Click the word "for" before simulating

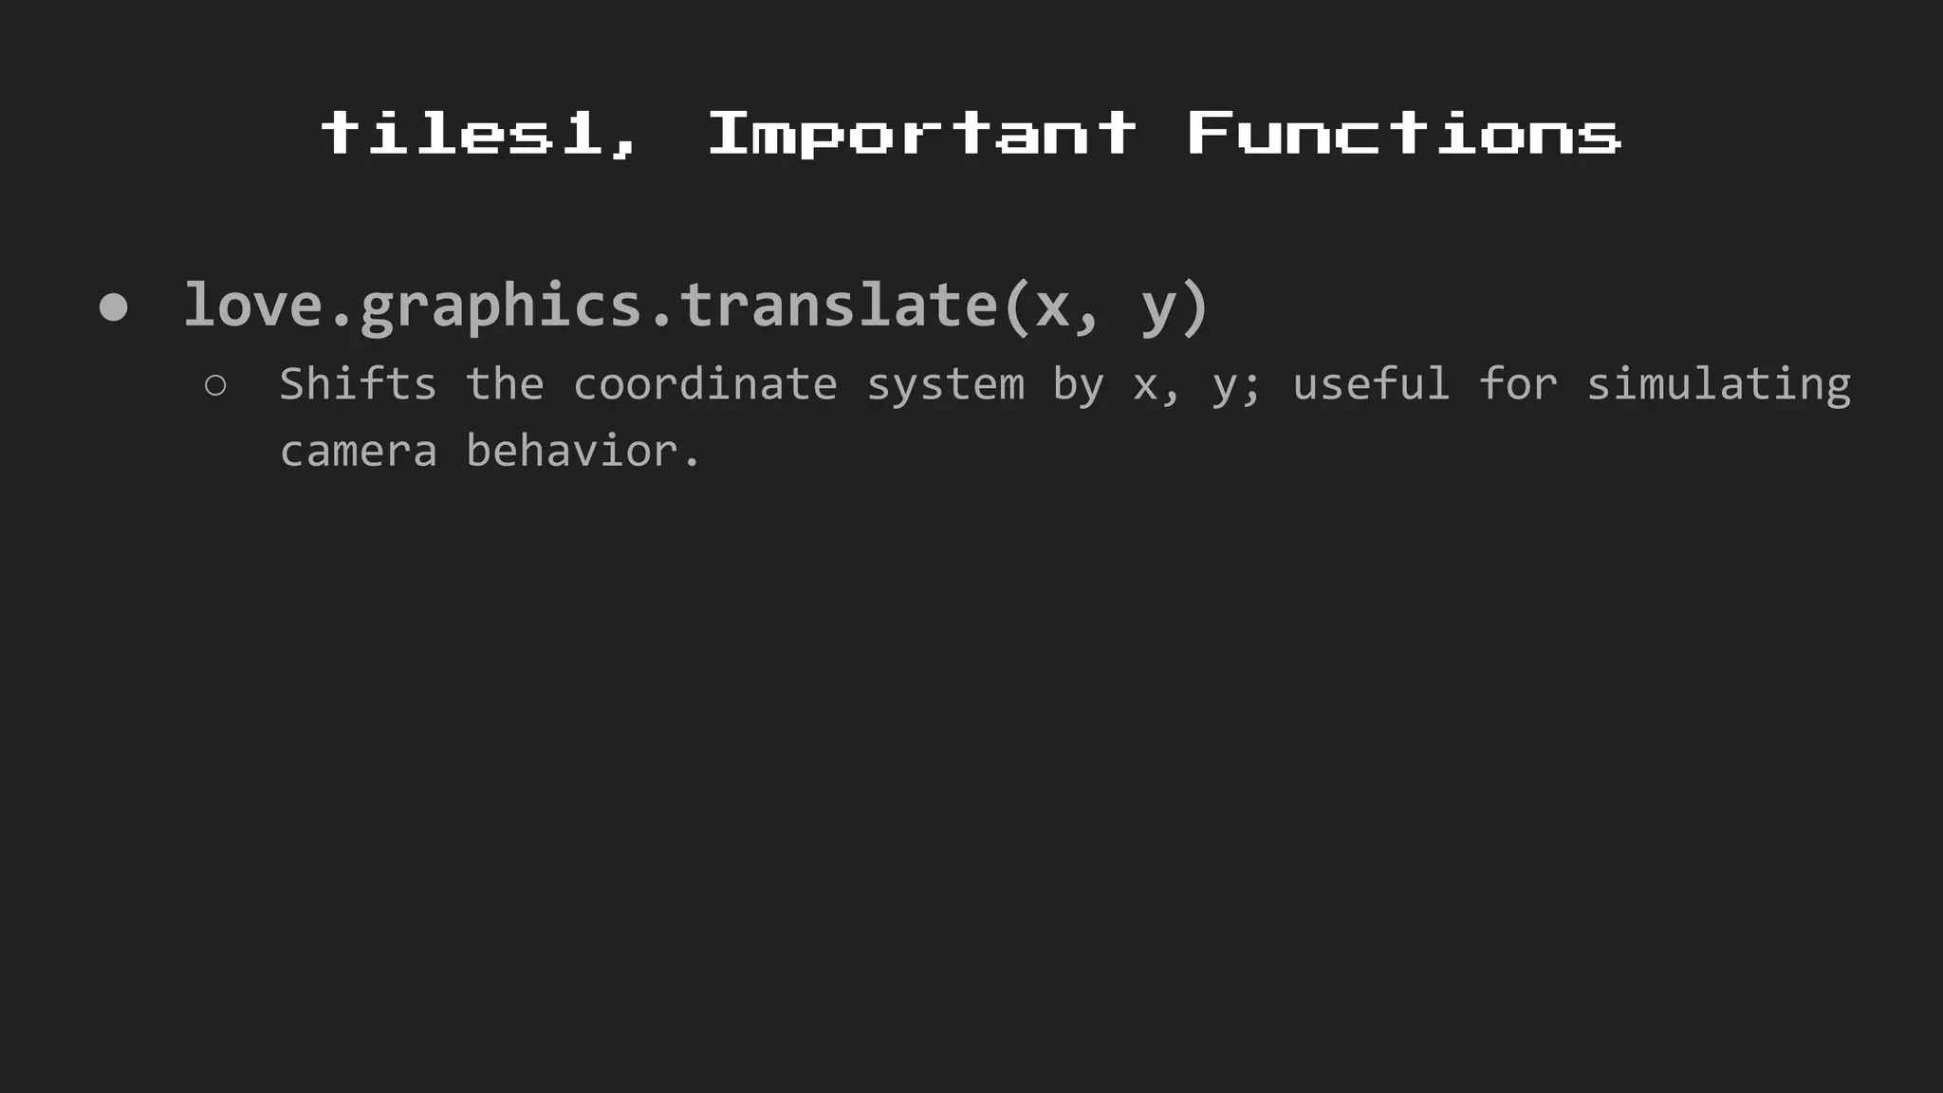[1518, 384]
